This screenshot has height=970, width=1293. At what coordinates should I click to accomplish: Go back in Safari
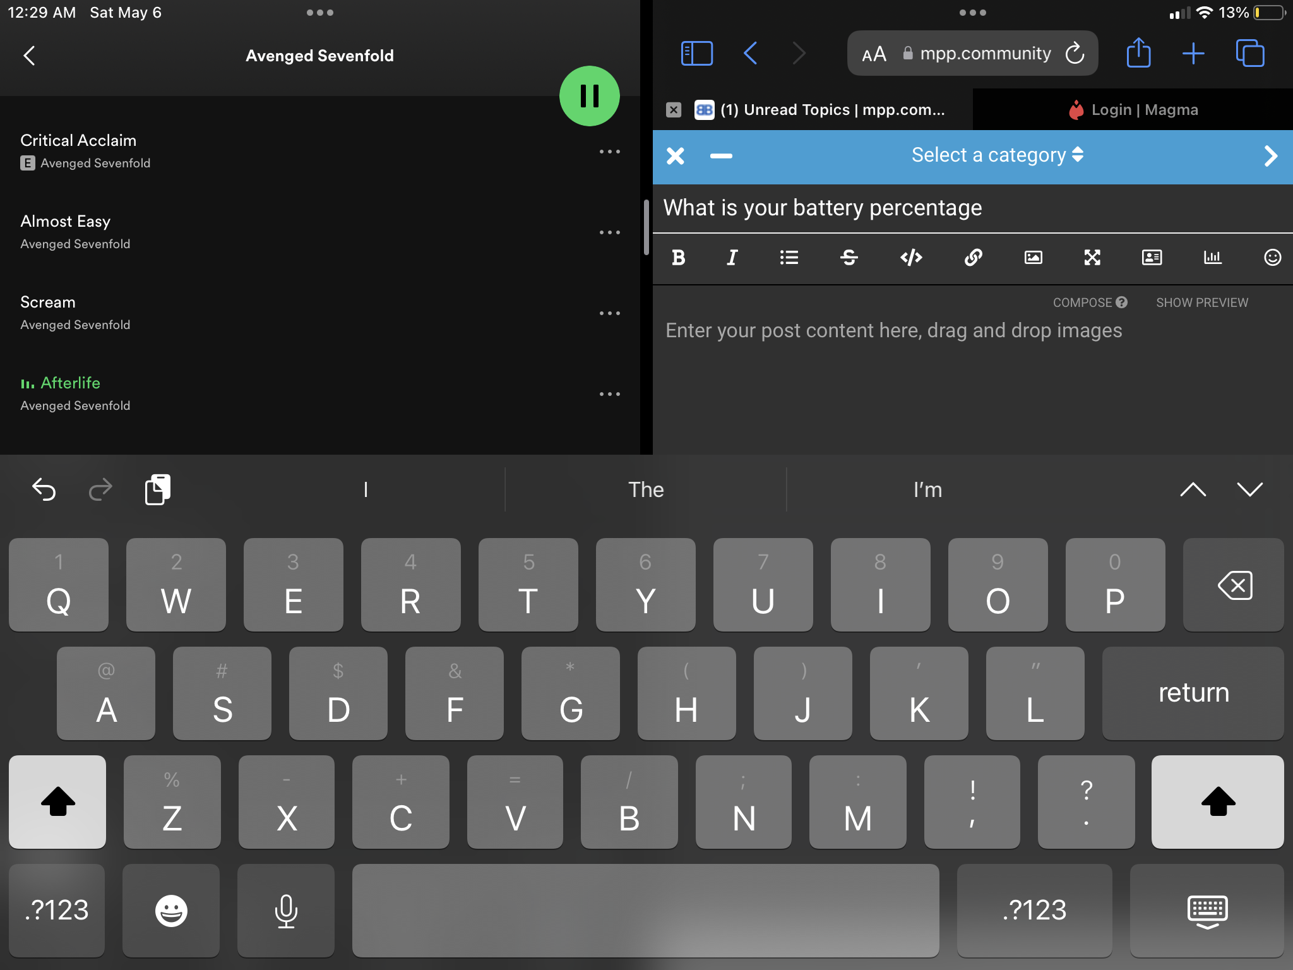[x=750, y=54]
